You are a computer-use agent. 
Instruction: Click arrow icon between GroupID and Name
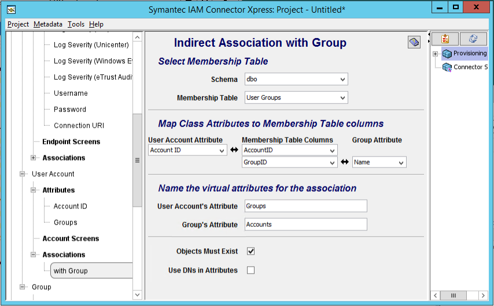(x=345, y=162)
